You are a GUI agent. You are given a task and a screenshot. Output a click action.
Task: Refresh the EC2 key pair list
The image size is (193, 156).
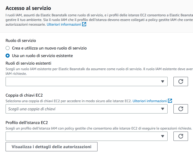tap(180, 109)
